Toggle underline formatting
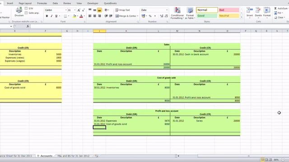This screenshot has height=162, width=289. tap(56, 16)
